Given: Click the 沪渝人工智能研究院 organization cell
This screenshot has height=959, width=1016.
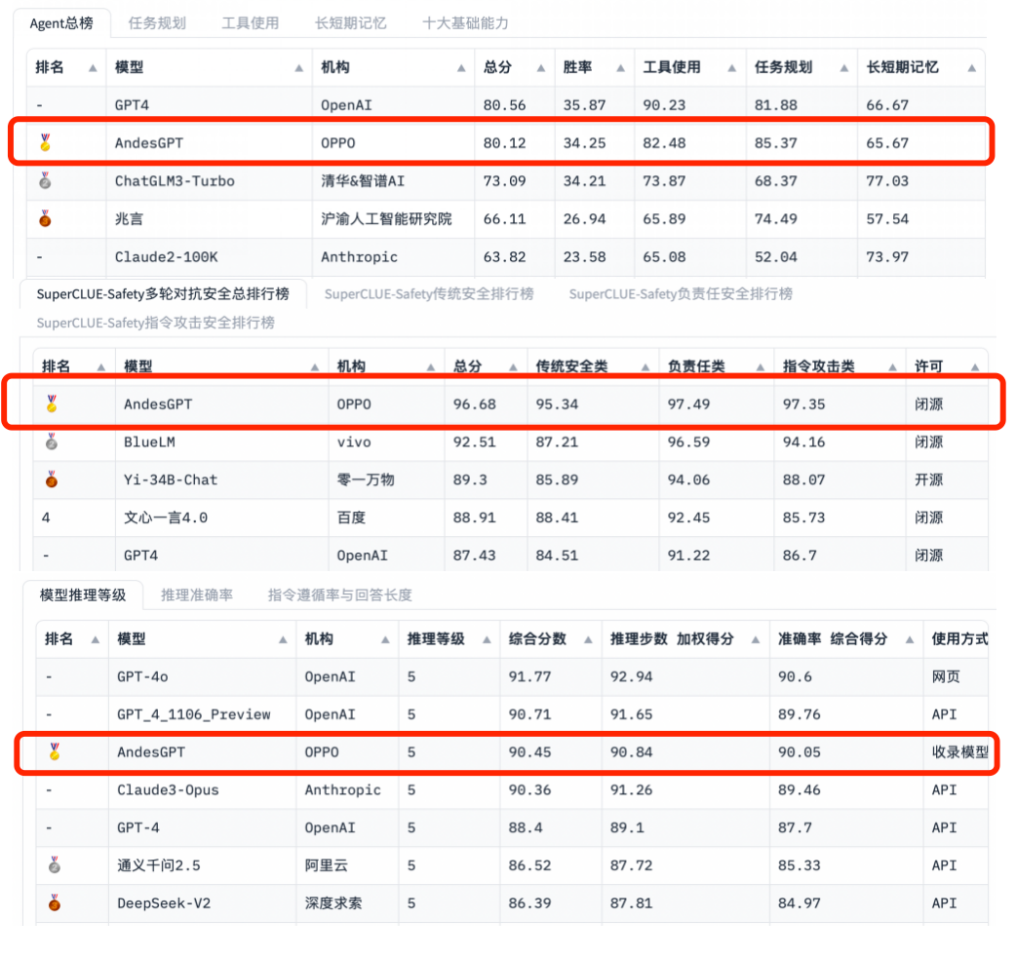Looking at the screenshot, I should coord(386,219).
